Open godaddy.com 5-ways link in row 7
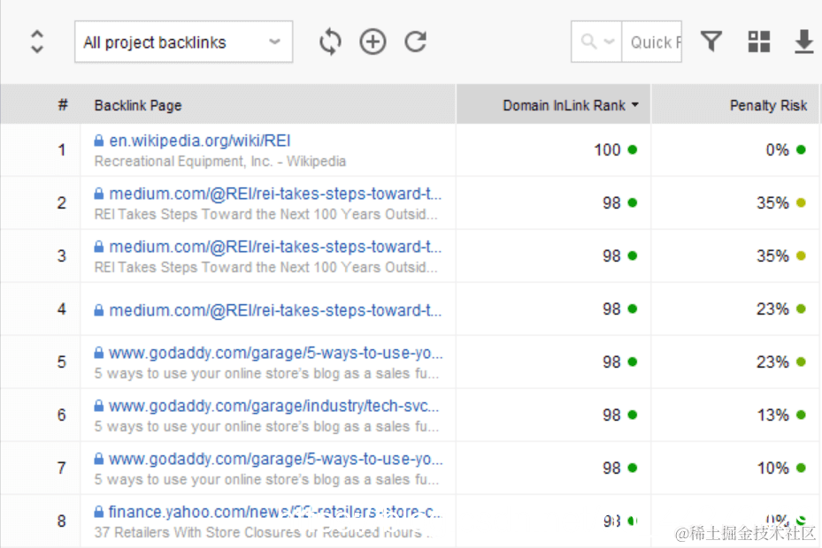This screenshot has height=548, width=822. point(276,459)
